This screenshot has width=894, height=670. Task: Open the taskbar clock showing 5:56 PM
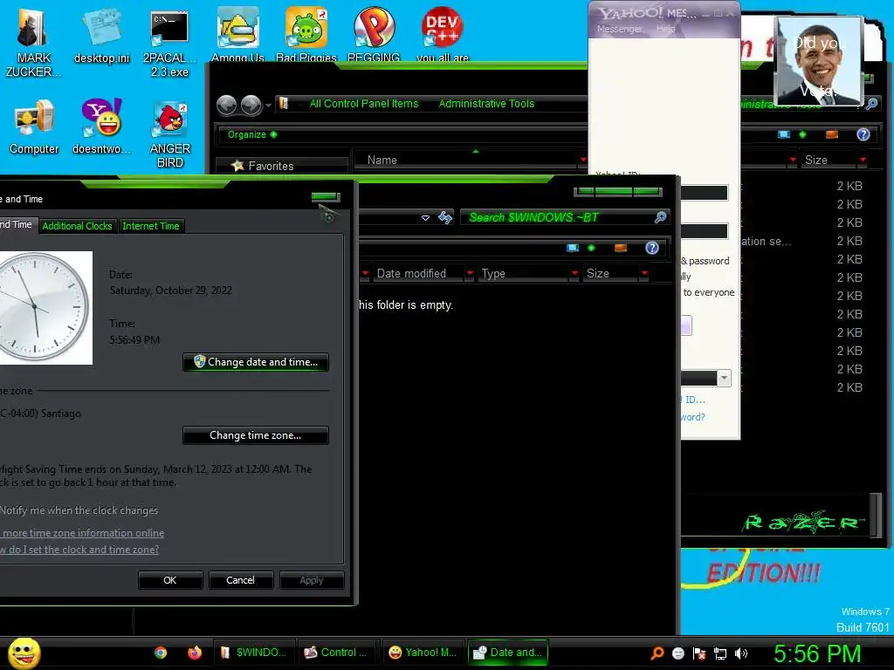817,653
